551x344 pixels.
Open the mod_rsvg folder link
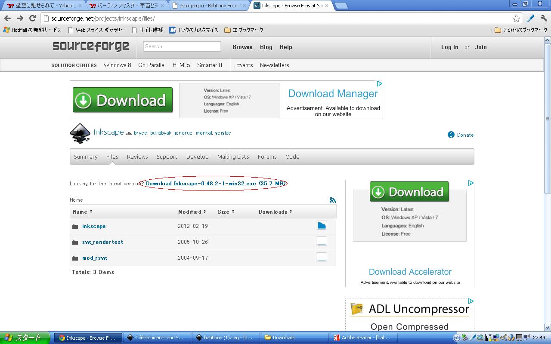coord(94,258)
